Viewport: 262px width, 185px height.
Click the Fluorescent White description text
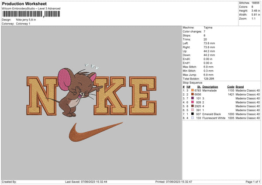[x=214, y=118]
